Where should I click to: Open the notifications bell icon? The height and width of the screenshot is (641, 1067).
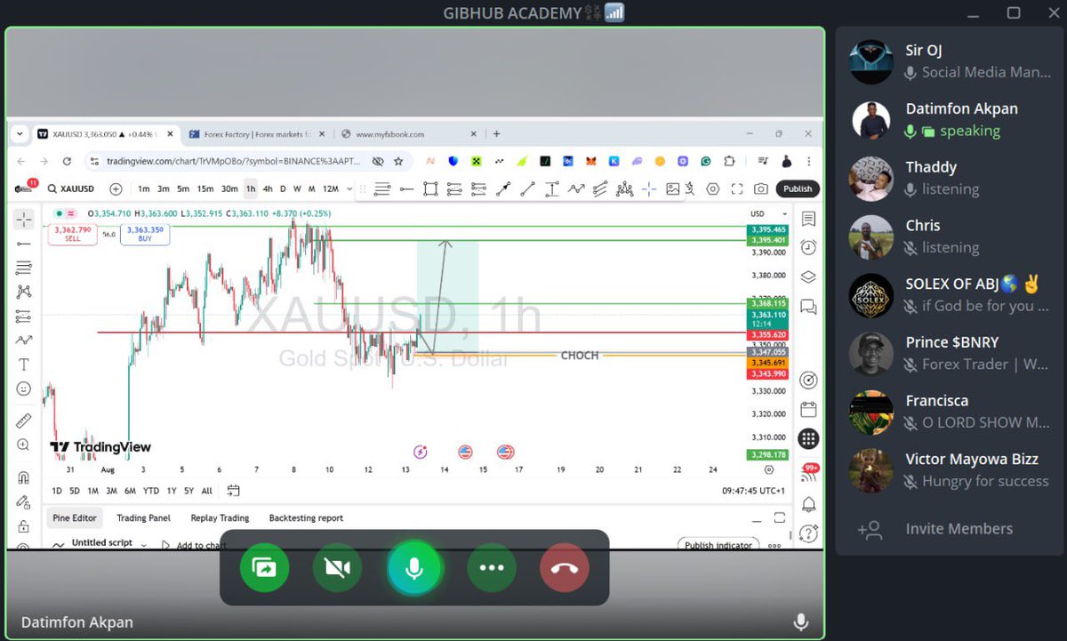807,504
